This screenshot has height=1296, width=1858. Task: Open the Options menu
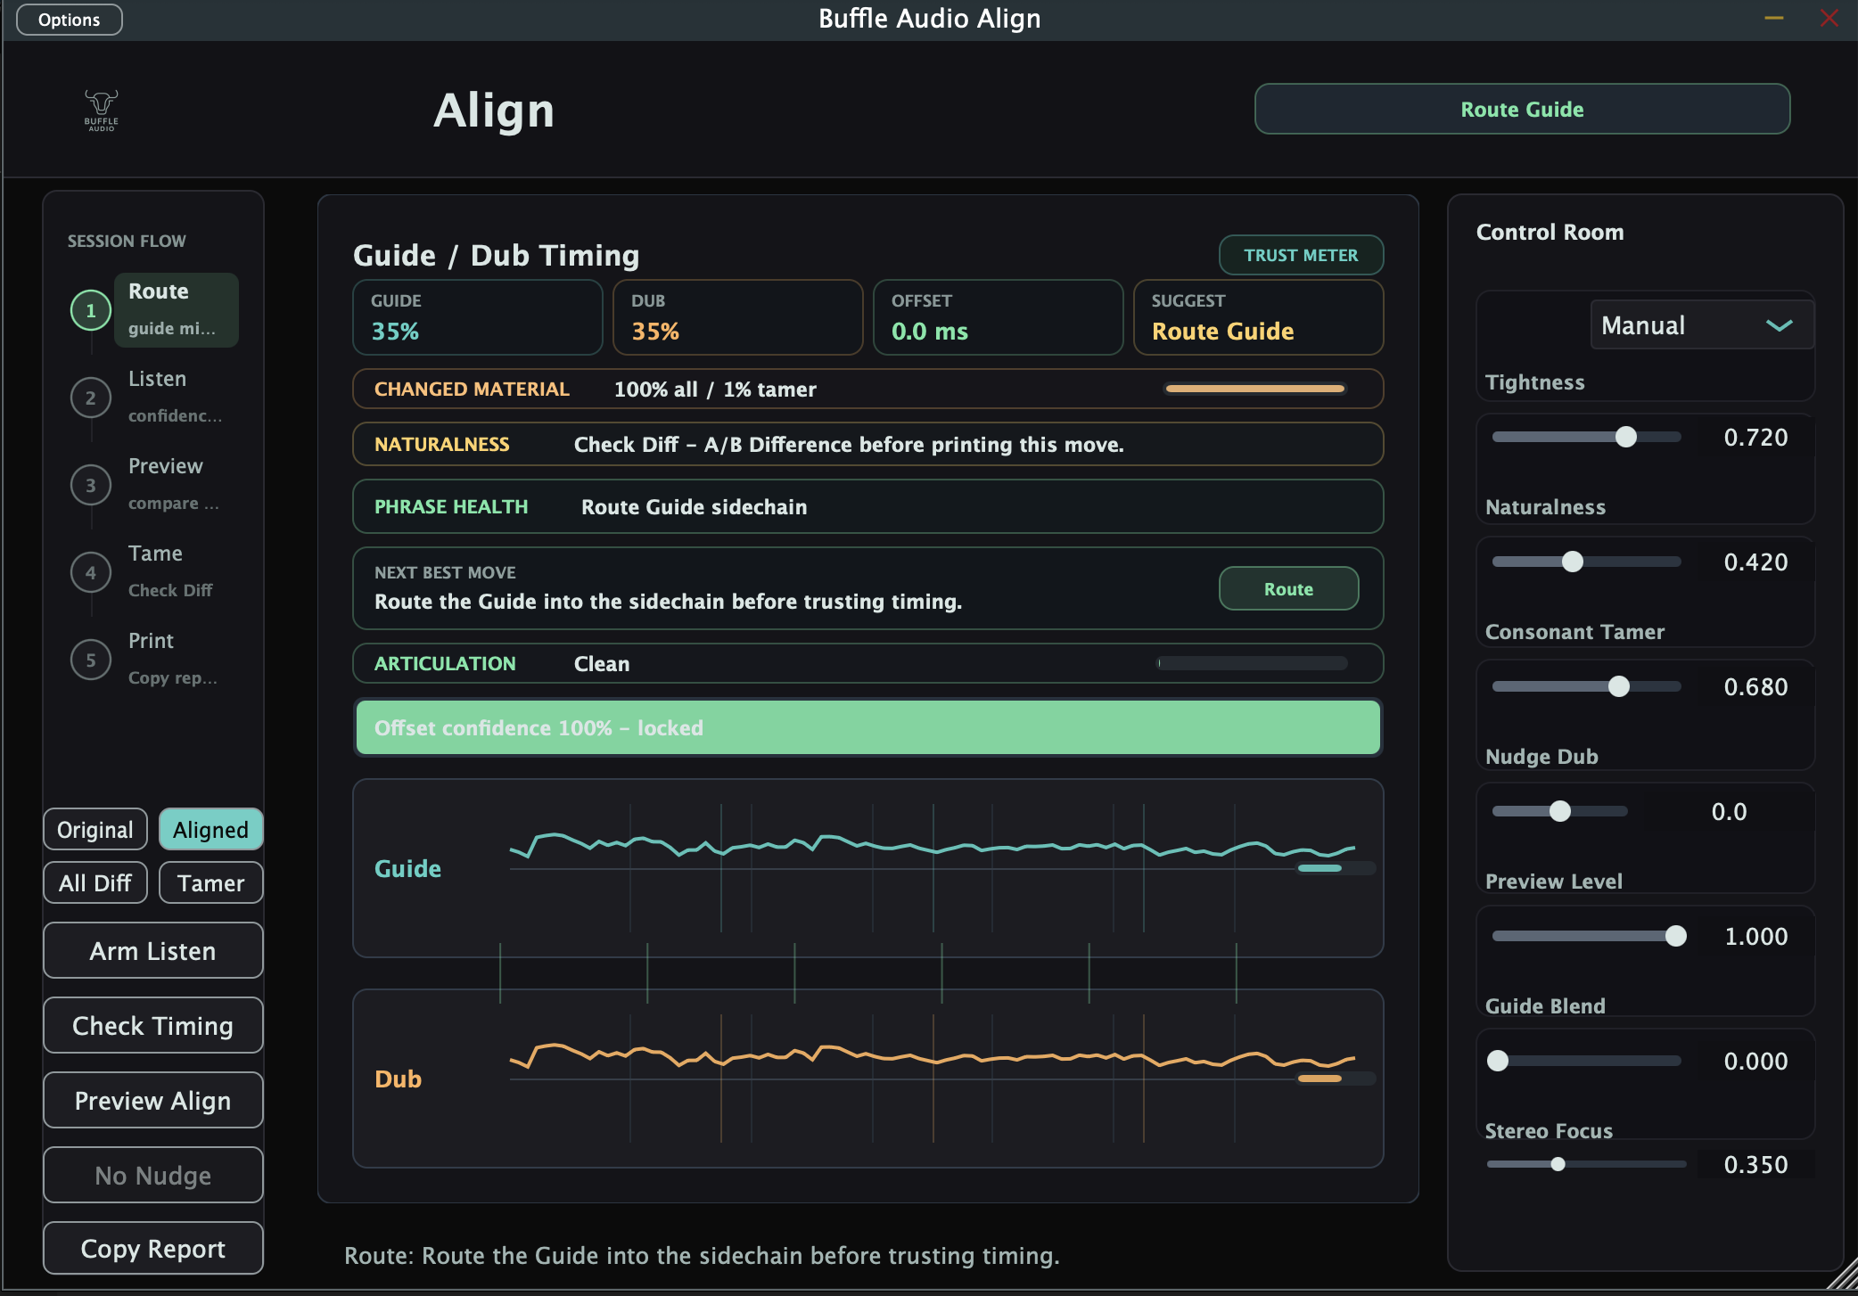pyautogui.click(x=70, y=20)
